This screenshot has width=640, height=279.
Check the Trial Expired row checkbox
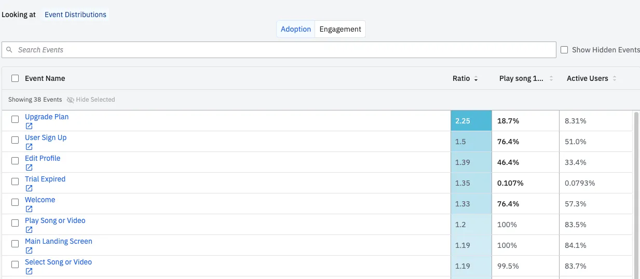(15, 182)
